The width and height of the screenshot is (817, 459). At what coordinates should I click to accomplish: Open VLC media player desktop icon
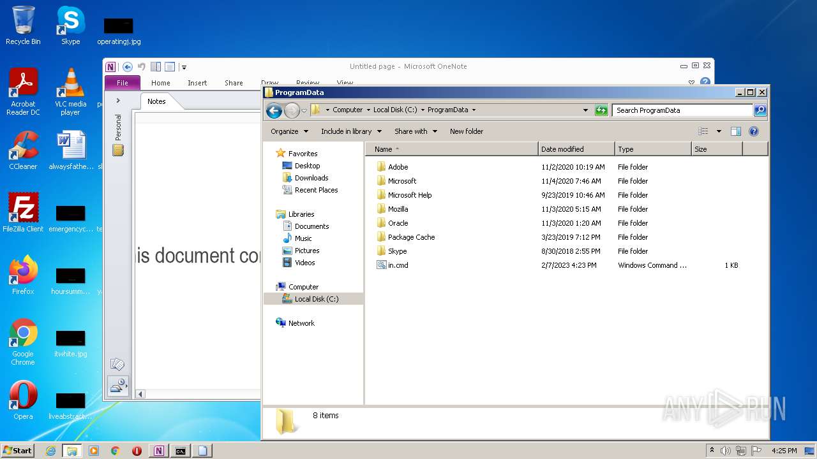coord(70,92)
